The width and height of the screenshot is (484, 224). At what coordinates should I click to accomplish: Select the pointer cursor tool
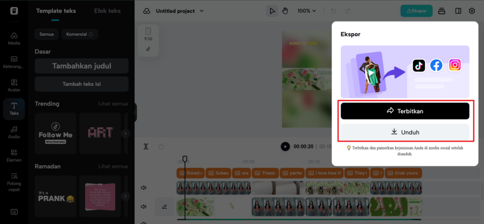pos(272,11)
